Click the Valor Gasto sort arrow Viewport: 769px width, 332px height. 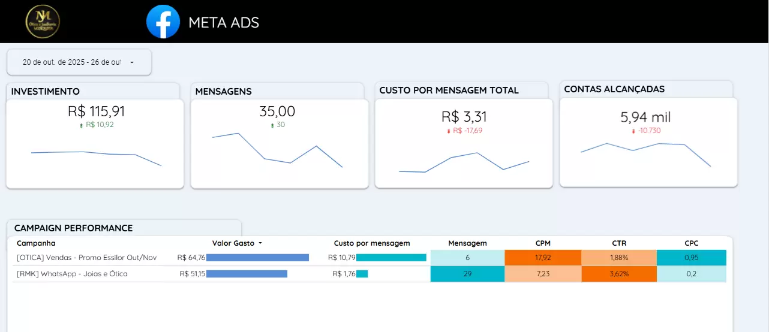pyautogui.click(x=260, y=243)
